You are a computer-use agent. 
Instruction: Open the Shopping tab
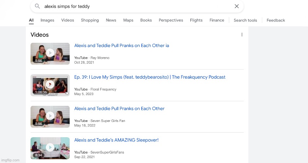coord(90,20)
